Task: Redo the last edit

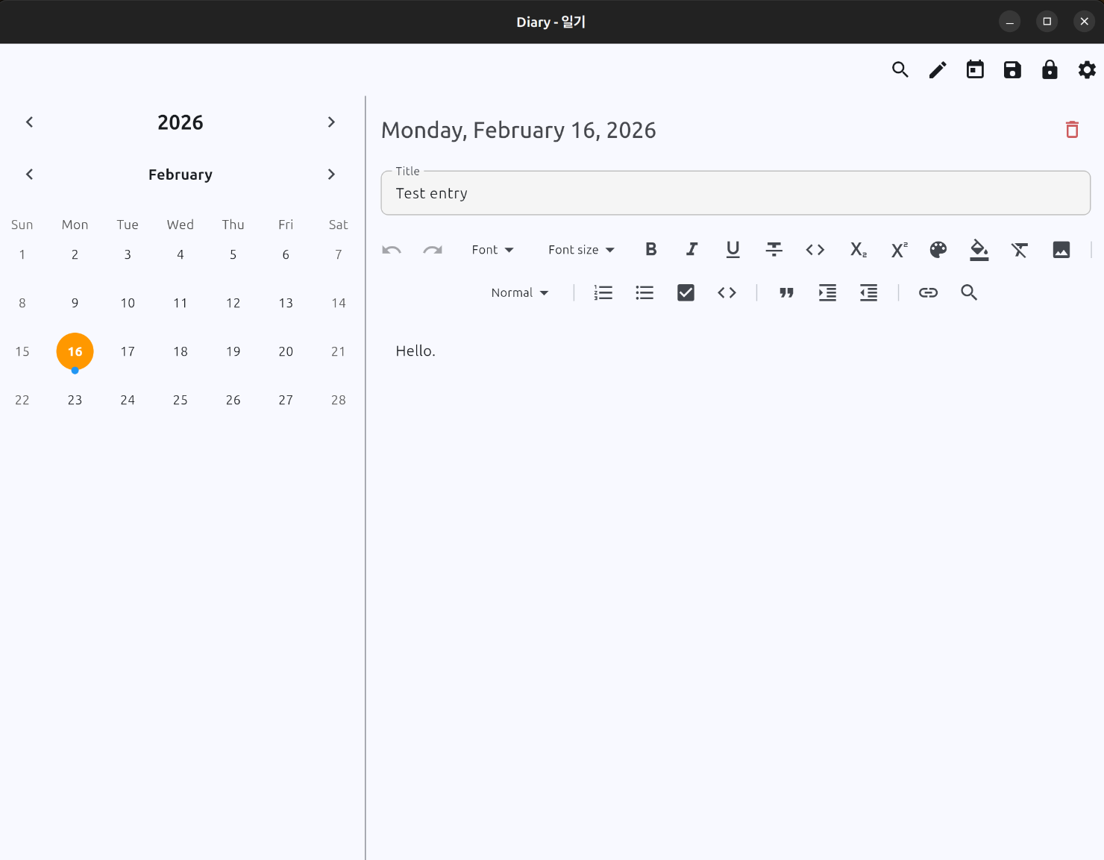Action: coord(433,250)
